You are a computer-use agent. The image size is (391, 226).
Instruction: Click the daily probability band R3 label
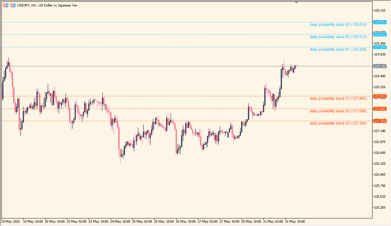coord(338,24)
